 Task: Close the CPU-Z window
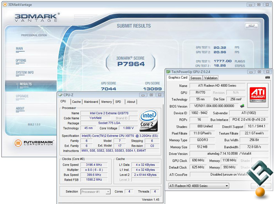click(160, 95)
